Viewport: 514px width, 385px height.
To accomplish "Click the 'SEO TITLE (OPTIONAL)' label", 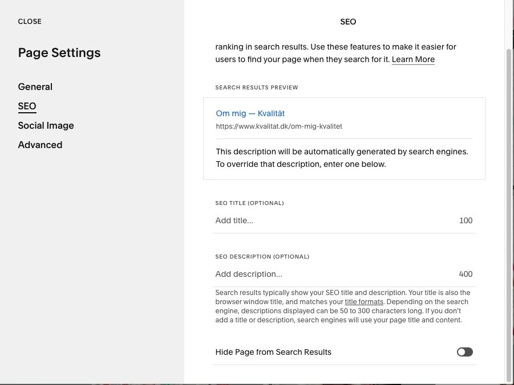I will click(249, 203).
